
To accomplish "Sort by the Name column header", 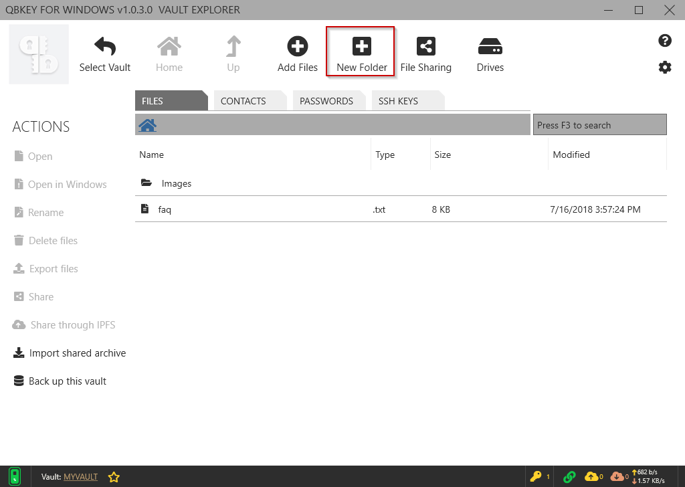I will [x=152, y=155].
